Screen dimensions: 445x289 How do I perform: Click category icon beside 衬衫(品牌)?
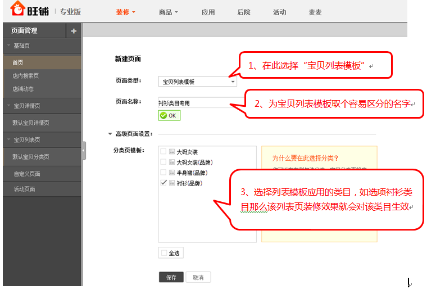(172, 183)
